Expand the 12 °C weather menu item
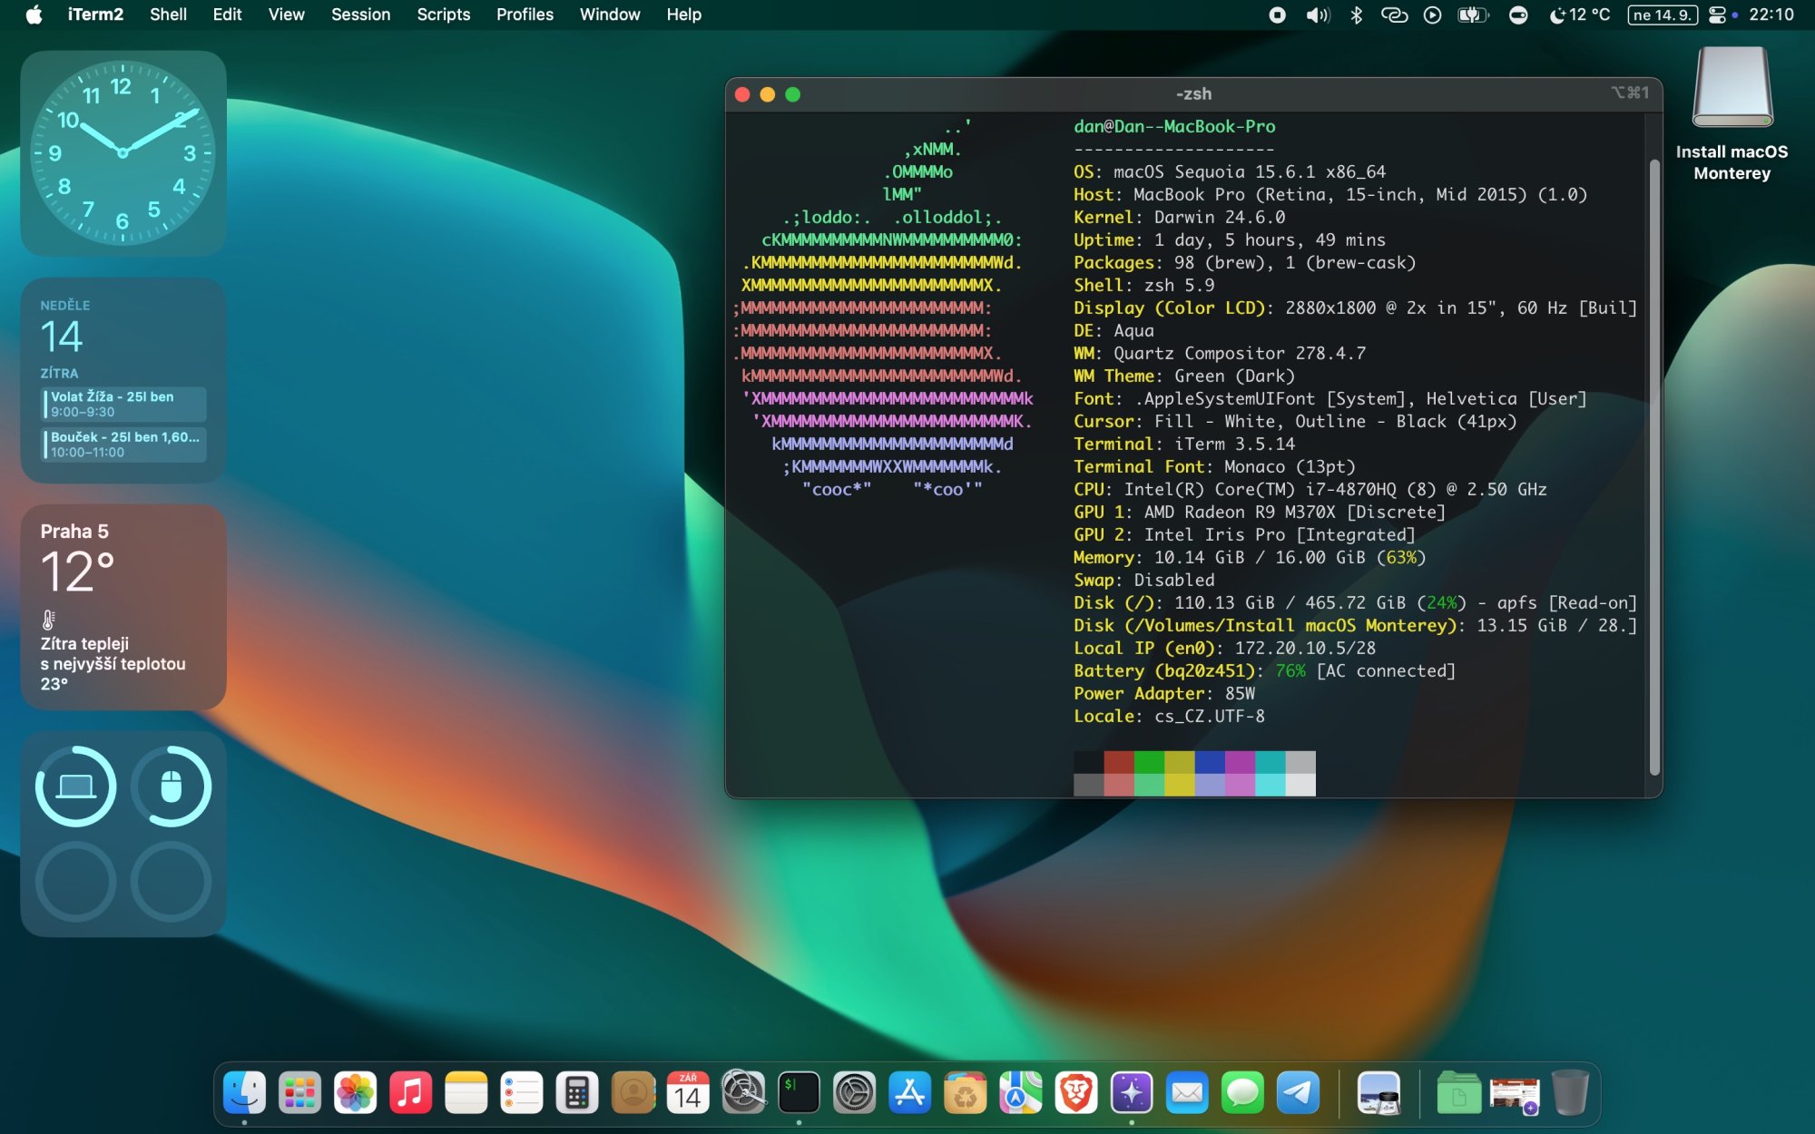This screenshot has height=1134, width=1815. click(x=1580, y=15)
